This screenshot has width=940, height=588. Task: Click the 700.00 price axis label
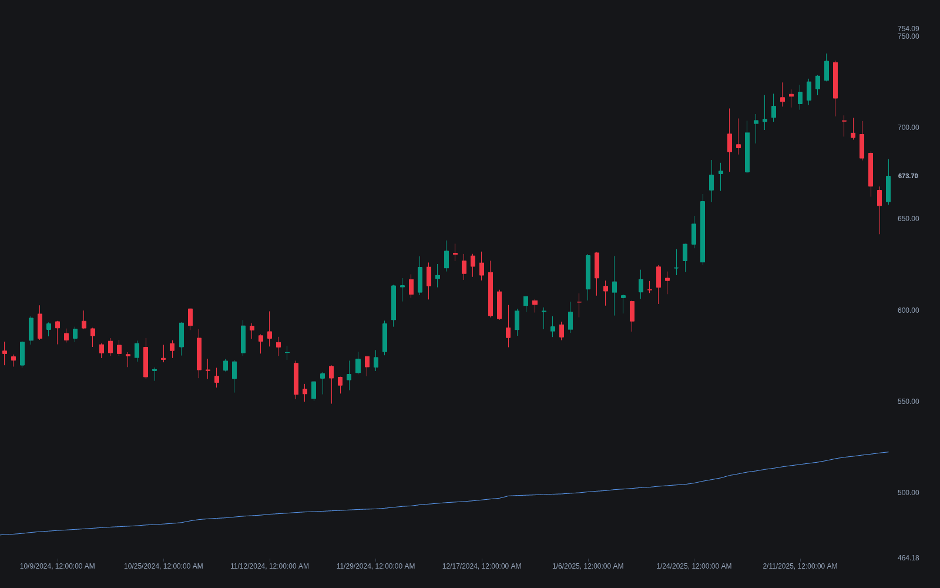[908, 128]
